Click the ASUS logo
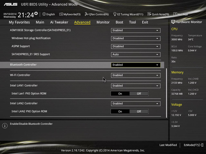This screenshot has width=206, height=154. click(11, 4)
